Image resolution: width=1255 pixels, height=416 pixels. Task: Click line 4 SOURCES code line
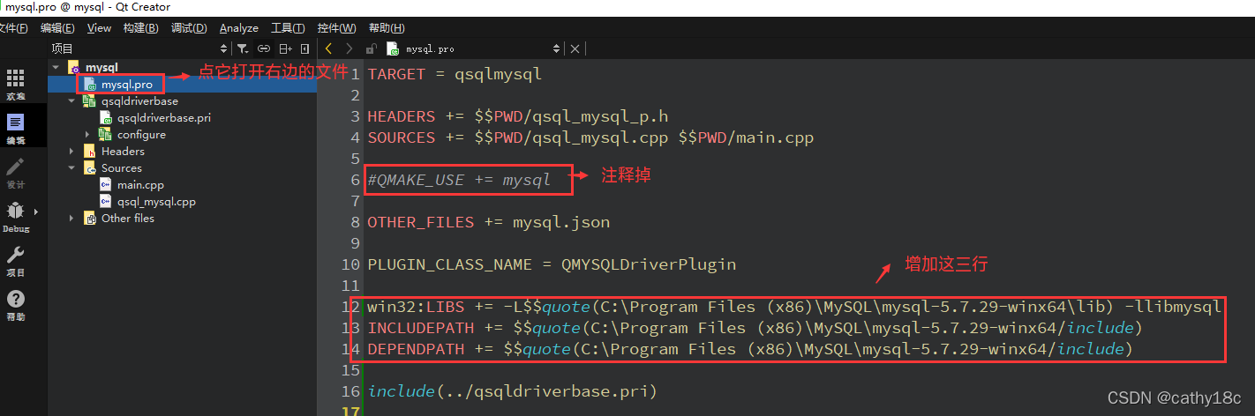[x=590, y=137]
